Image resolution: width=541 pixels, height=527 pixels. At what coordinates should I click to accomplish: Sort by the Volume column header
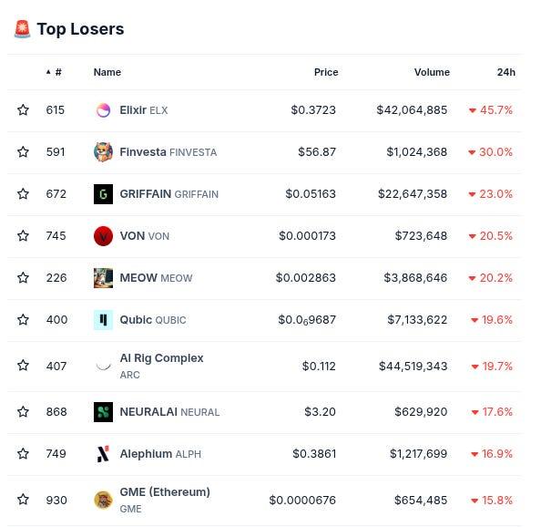[x=432, y=72]
